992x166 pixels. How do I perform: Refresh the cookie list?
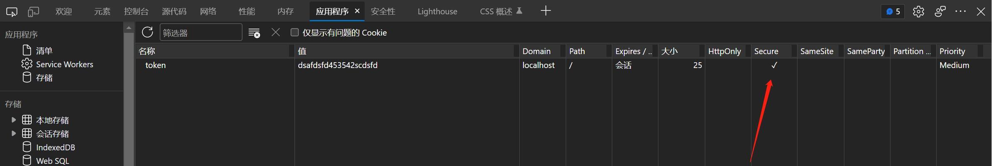click(x=147, y=32)
